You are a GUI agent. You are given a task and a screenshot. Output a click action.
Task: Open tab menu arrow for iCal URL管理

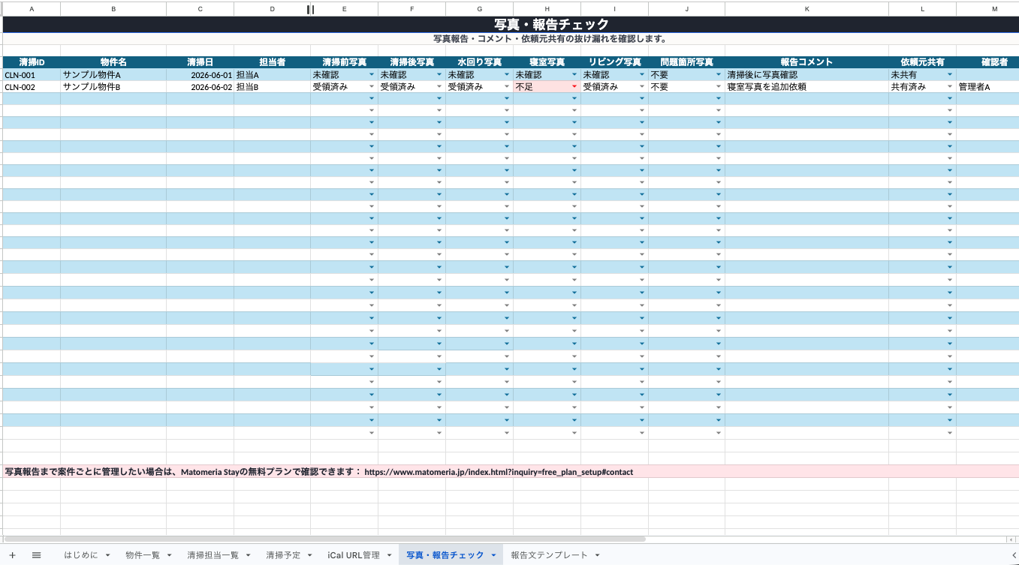tap(389, 555)
